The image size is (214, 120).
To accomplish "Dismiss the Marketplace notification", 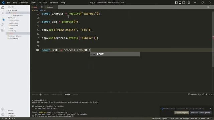I will tap(210, 109).
